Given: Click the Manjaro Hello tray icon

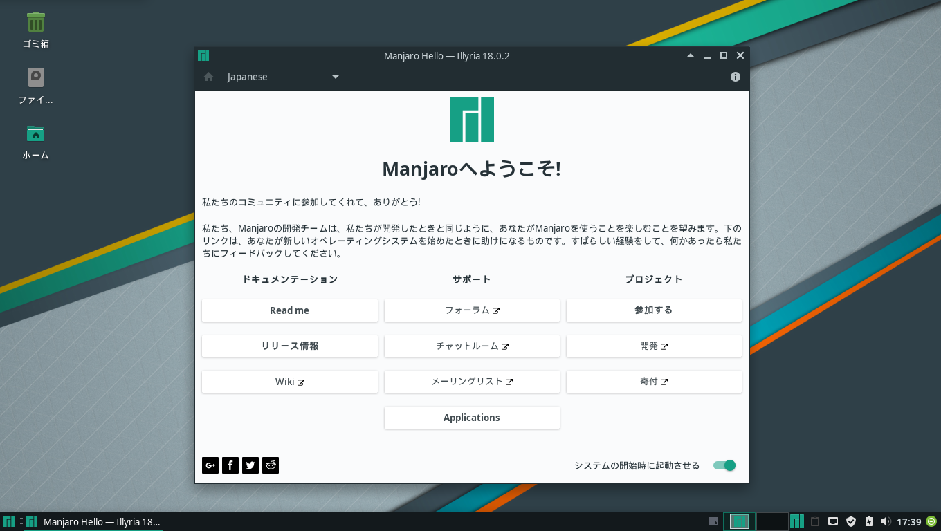Looking at the screenshot, I should [x=797, y=521].
